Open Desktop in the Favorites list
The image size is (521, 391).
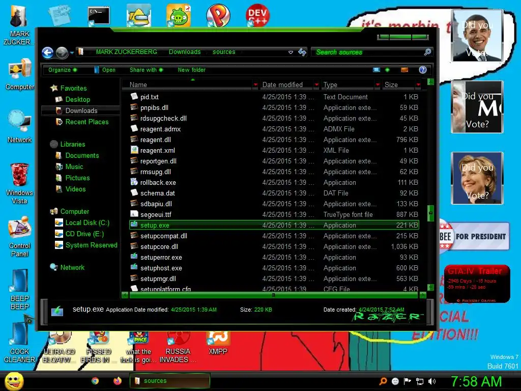[x=78, y=99]
